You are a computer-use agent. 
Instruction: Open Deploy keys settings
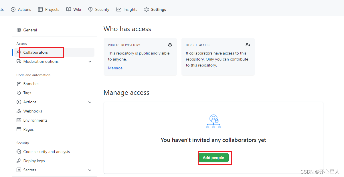click(54, 161)
